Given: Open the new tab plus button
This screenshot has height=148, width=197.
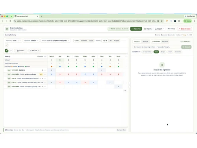Looking at the screenshot, I should point(41,16).
